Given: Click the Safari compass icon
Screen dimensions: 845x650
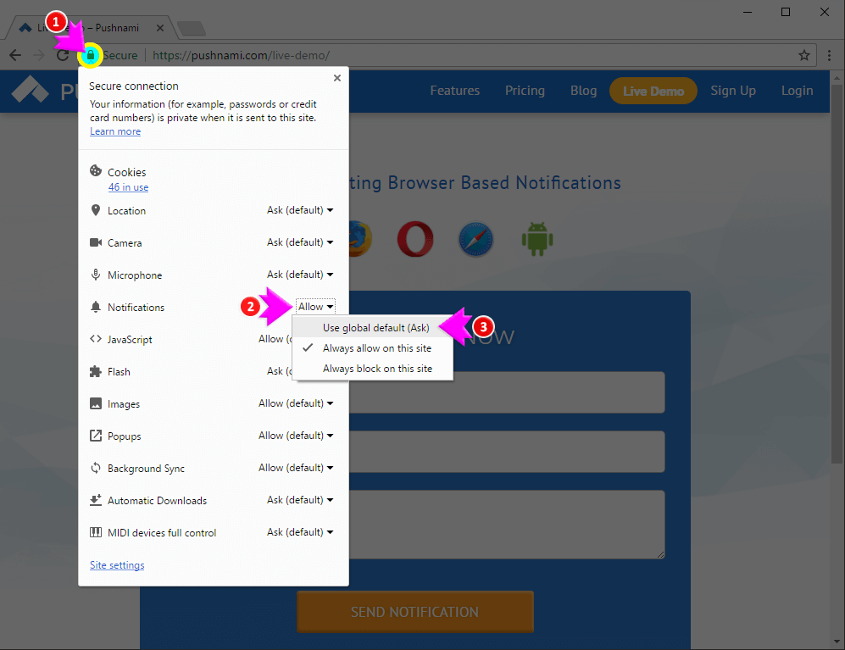Looking at the screenshot, I should click(x=475, y=239).
